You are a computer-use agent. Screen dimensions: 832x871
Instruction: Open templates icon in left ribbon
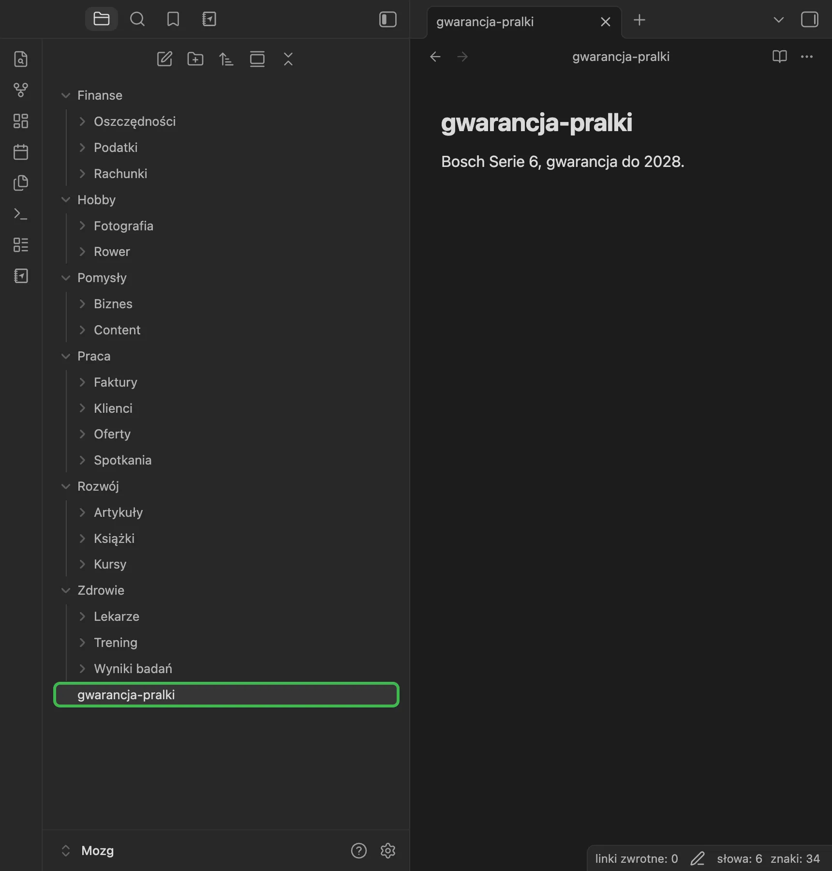click(x=21, y=183)
